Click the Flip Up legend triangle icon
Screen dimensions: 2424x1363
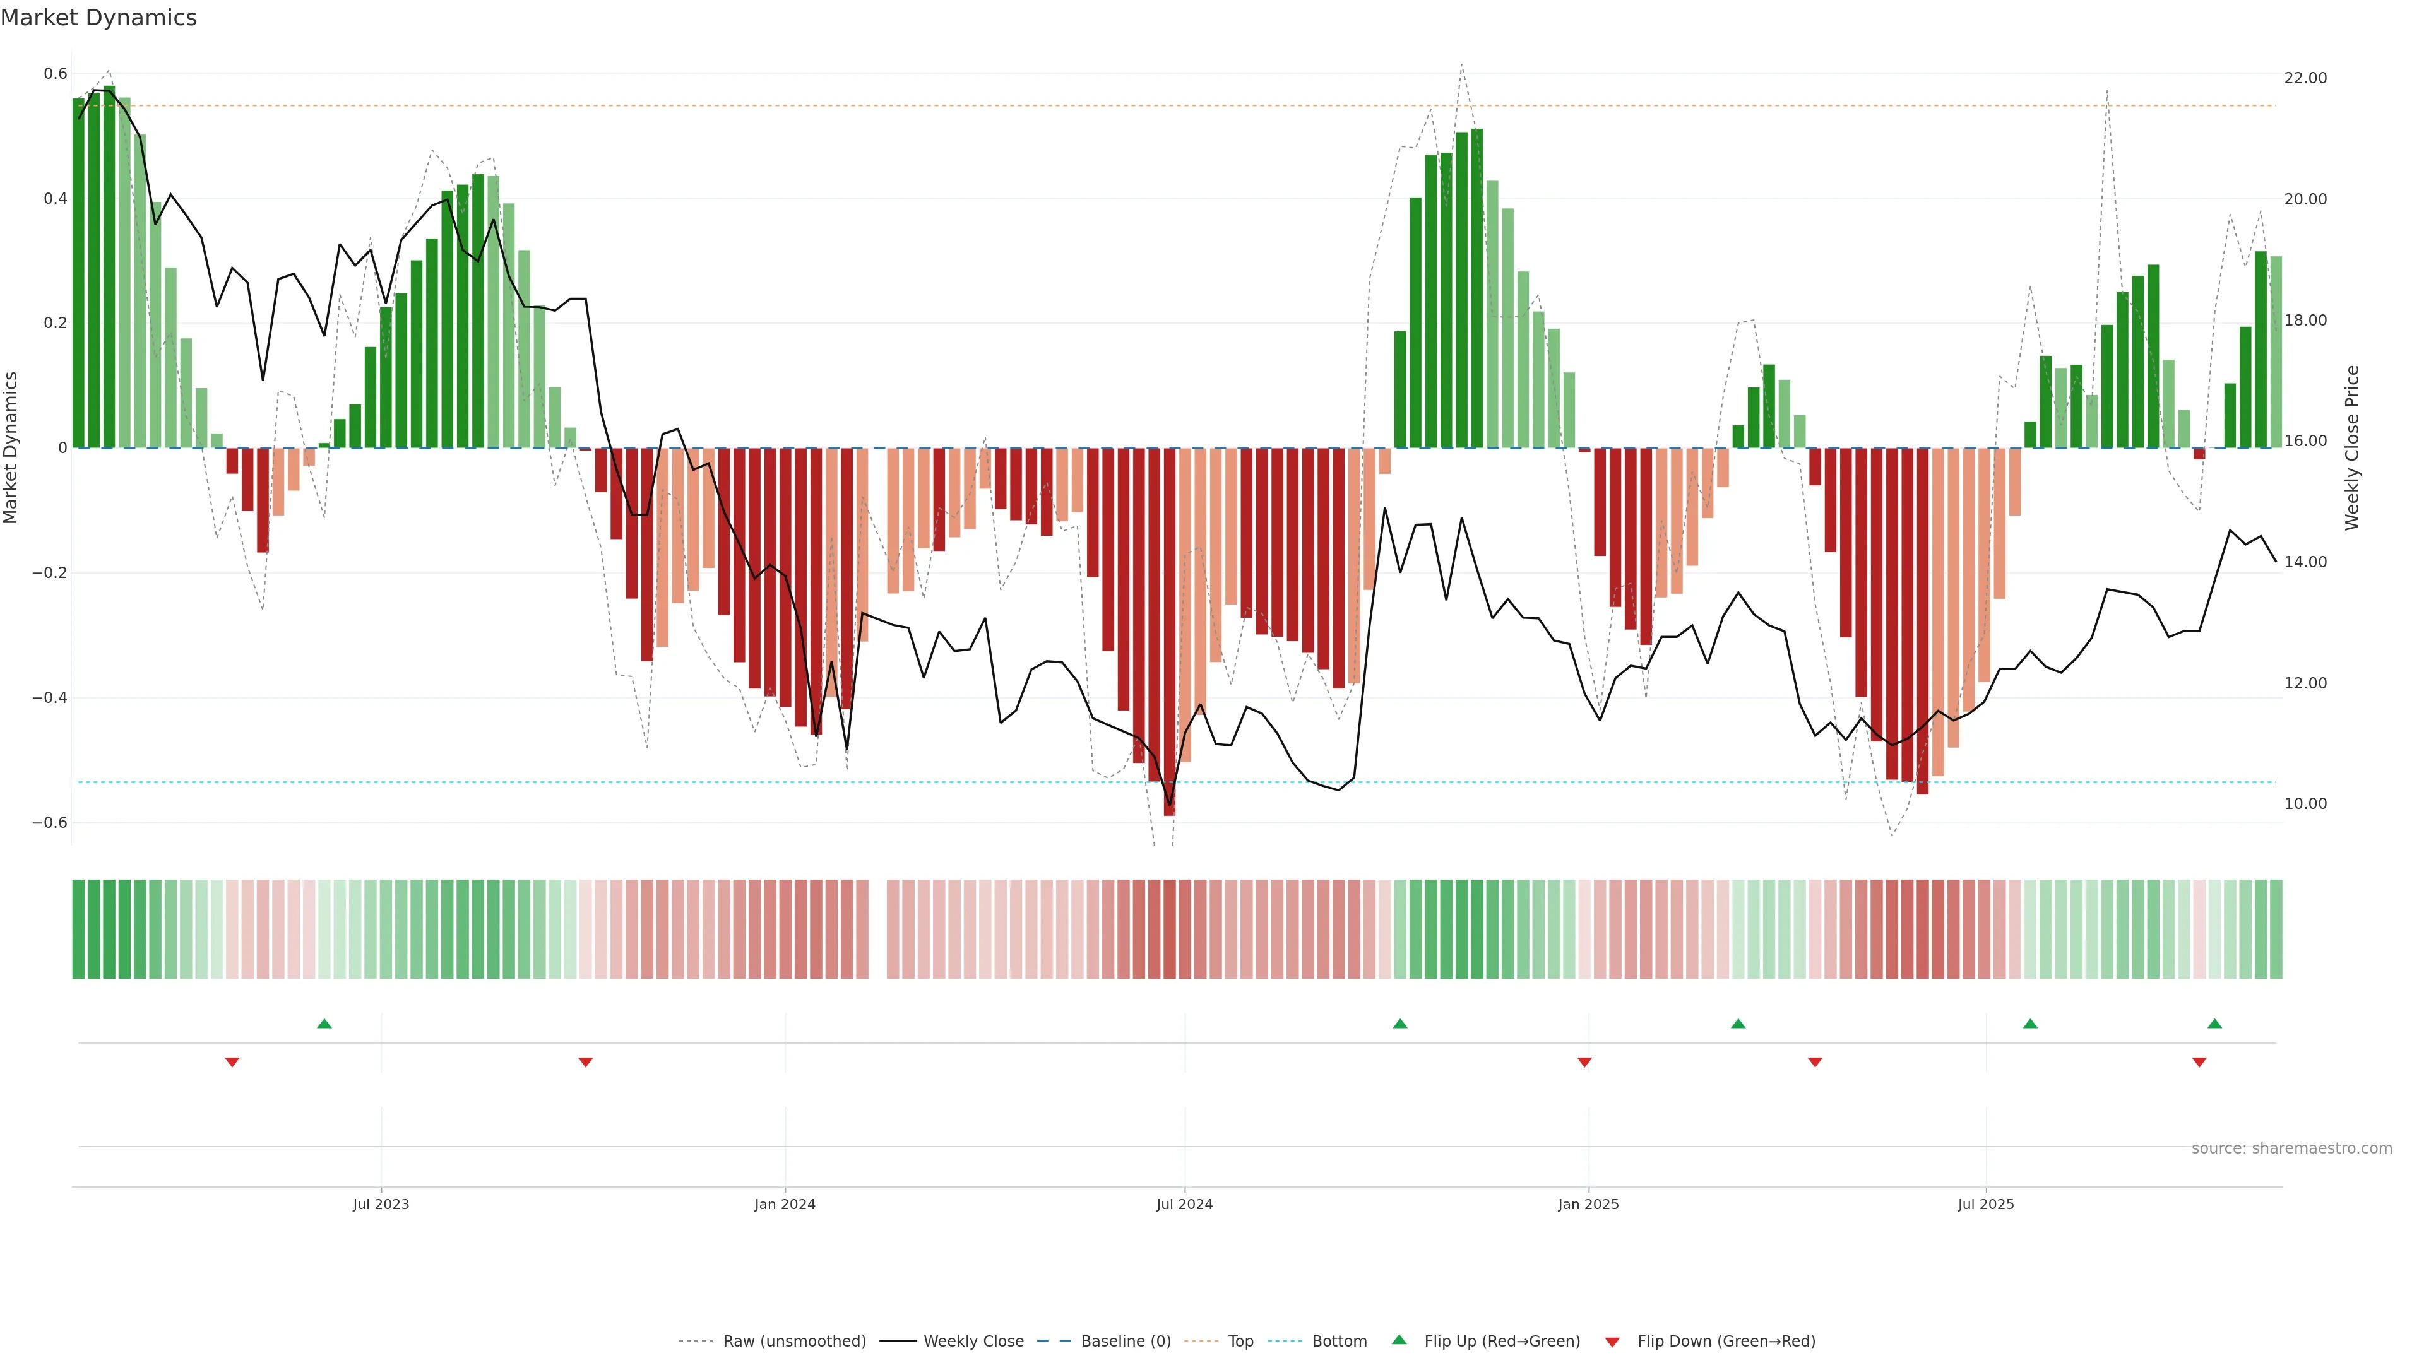coord(1398,1340)
